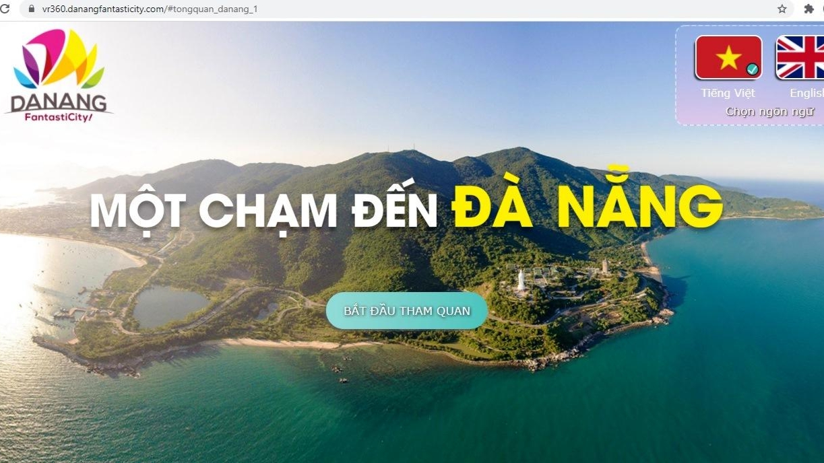Image resolution: width=824 pixels, height=463 pixels.
Task: Click the Chọn ngôn ngữ caption
Action: tap(769, 111)
